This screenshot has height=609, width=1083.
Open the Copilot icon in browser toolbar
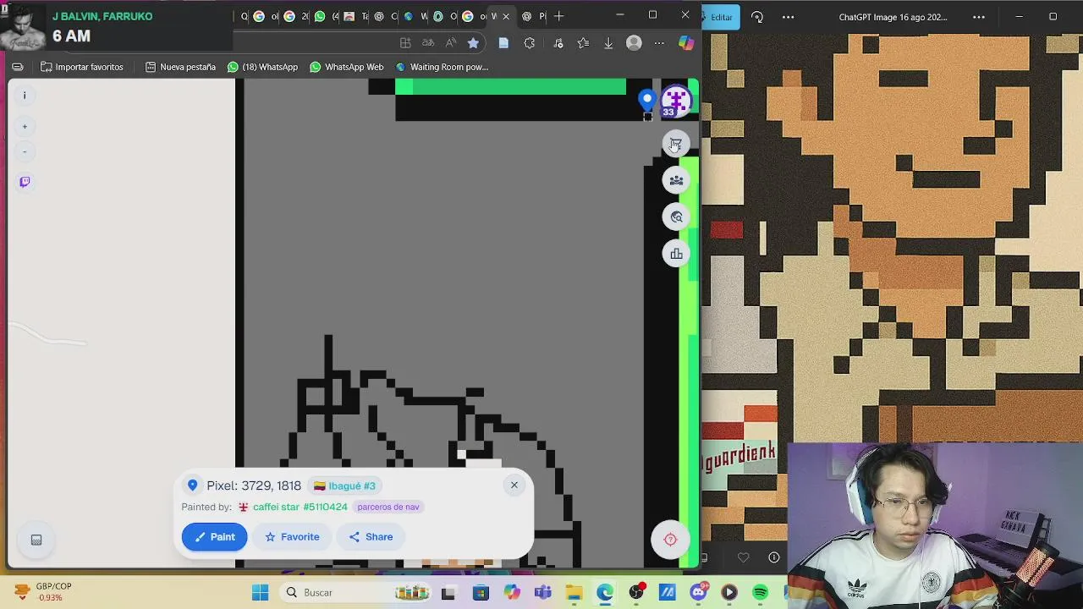pos(686,43)
